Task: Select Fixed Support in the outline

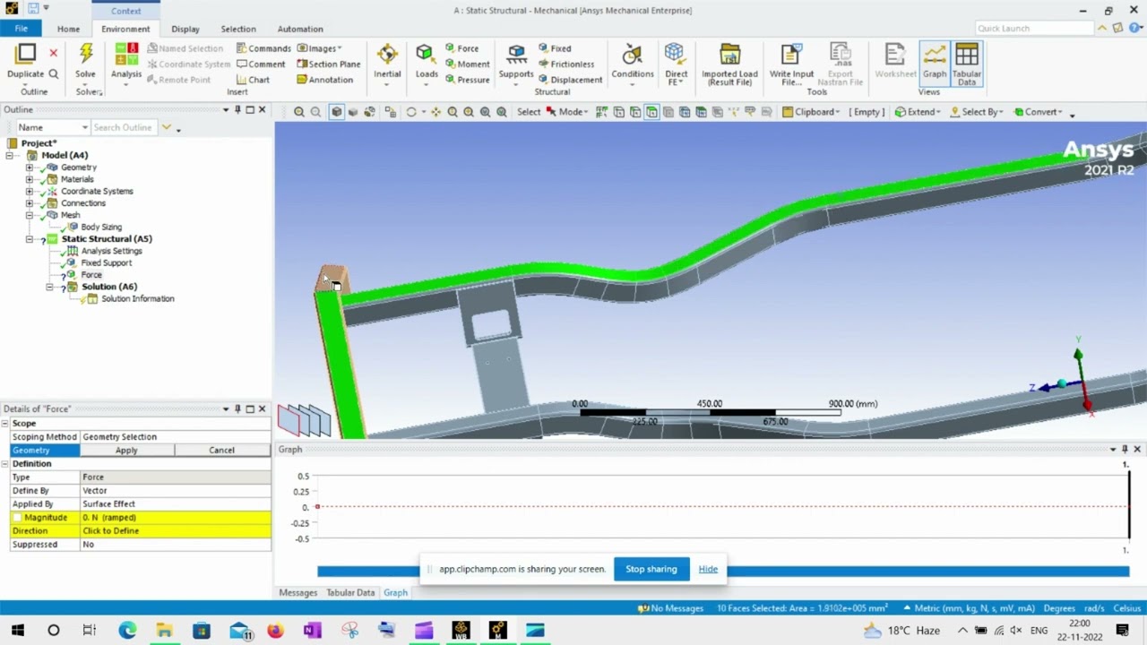Action: pos(106,262)
